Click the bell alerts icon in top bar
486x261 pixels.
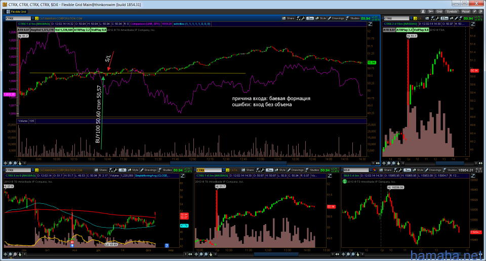pos(423,12)
